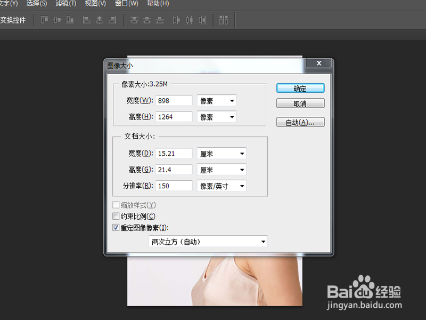Click the 取消 cancel button
Image resolution: width=426 pixels, height=320 pixels.
coord(300,103)
